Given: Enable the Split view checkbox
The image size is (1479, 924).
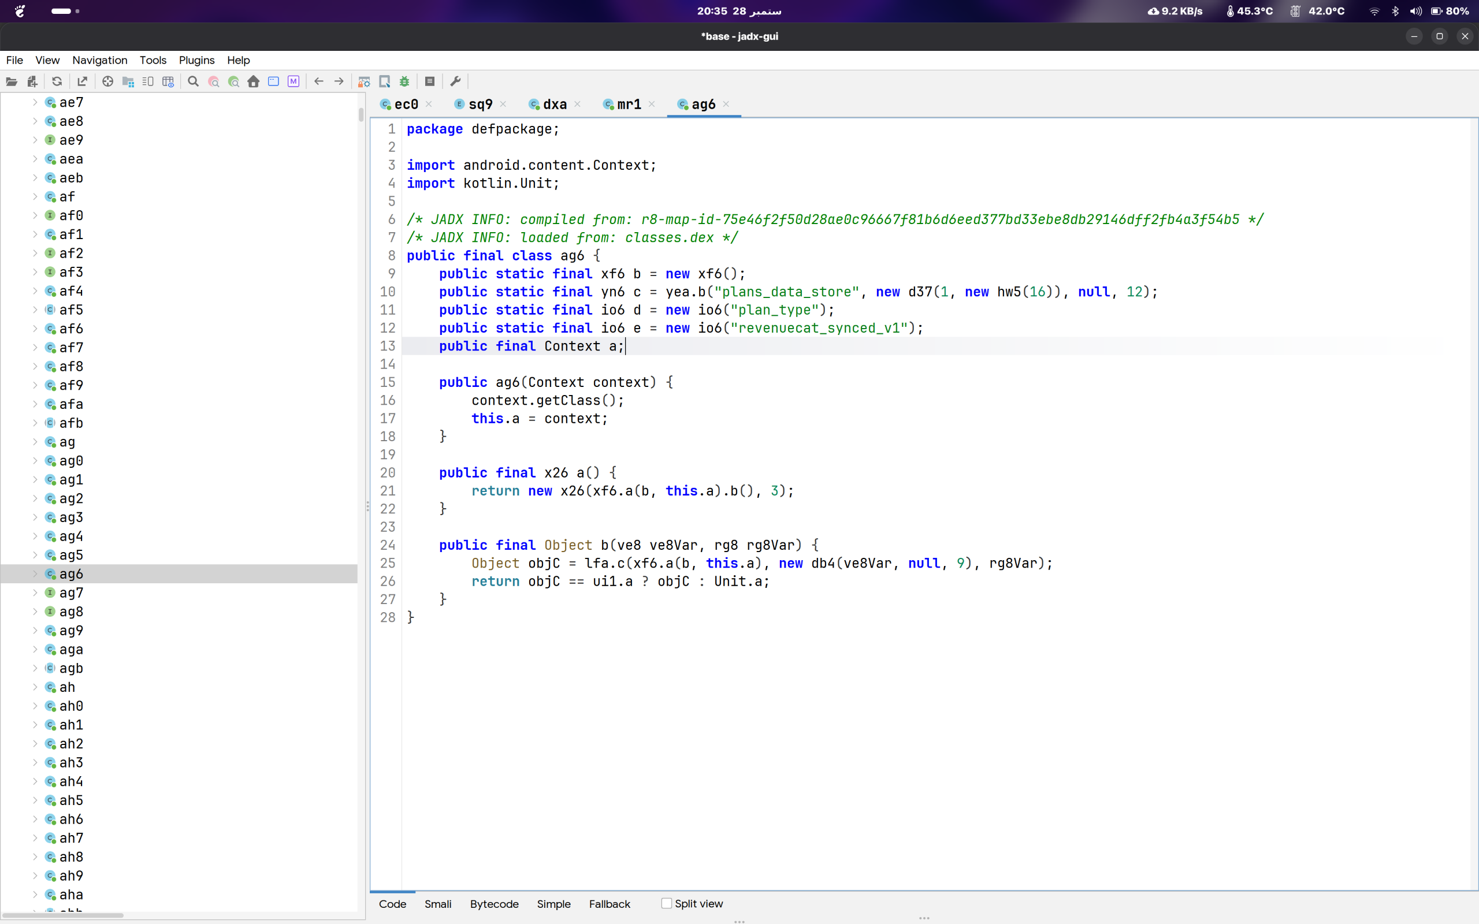Looking at the screenshot, I should point(667,903).
